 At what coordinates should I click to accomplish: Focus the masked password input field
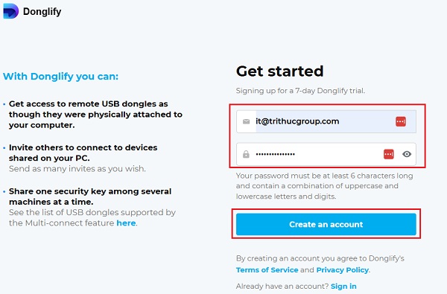click(326, 154)
